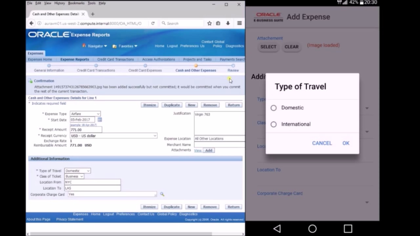This screenshot has width=420, height=236.
Task: Click Privacy Statement footer link
Action: tap(70, 219)
